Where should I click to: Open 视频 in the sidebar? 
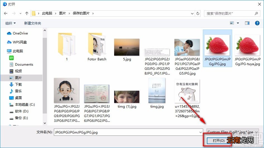(16, 71)
